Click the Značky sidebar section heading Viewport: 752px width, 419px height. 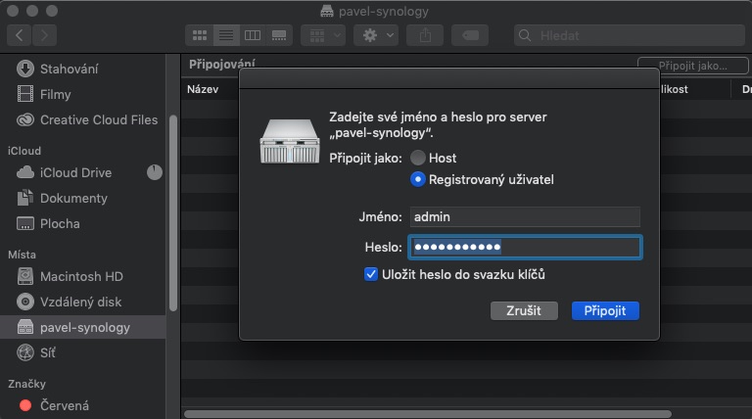[x=26, y=384]
